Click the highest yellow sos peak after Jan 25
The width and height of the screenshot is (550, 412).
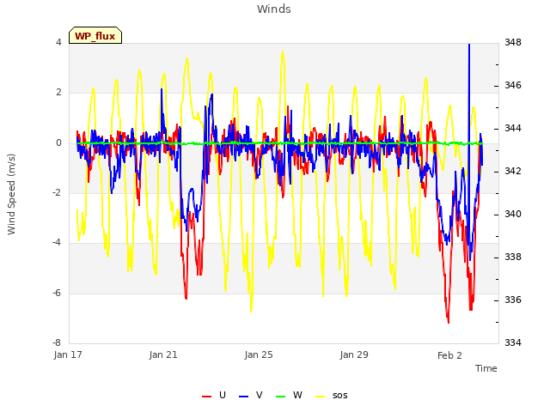pos(283,52)
